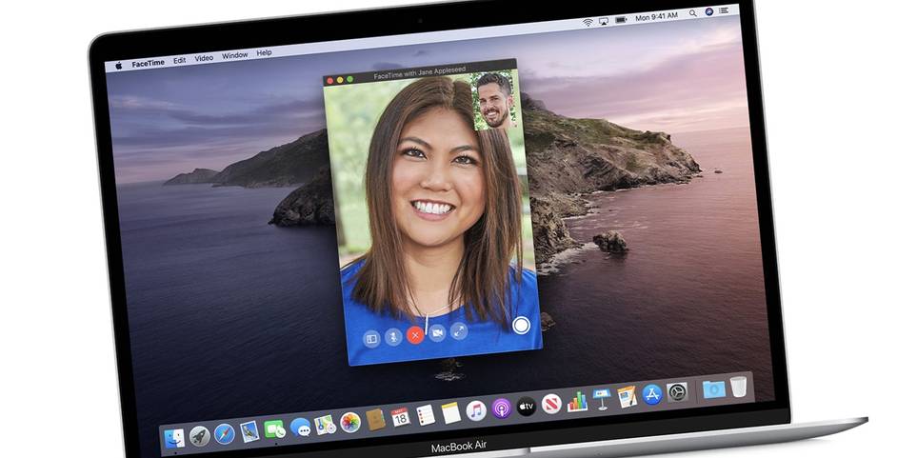Viewport: 917px width, 458px height.
Task: Close the FaceTime window with the red dot
Action: click(x=329, y=81)
